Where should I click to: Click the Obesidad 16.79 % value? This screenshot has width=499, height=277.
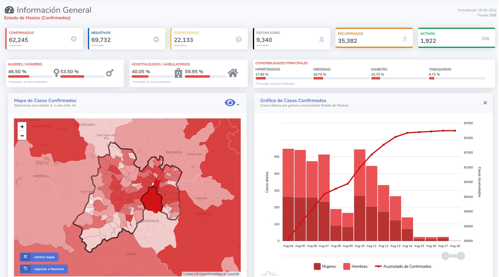[319, 74]
